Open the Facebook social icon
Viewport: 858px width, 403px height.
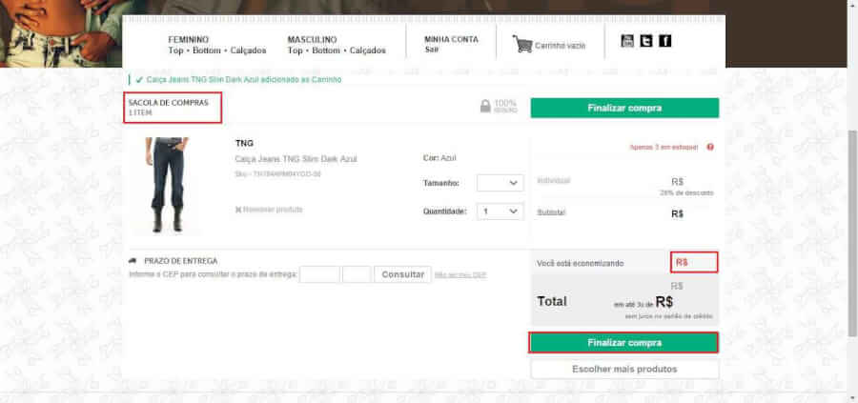point(664,40)
